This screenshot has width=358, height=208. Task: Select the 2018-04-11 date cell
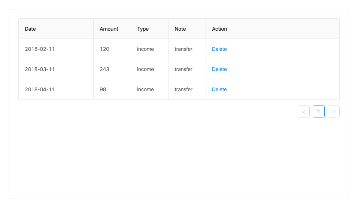(40, 89)
